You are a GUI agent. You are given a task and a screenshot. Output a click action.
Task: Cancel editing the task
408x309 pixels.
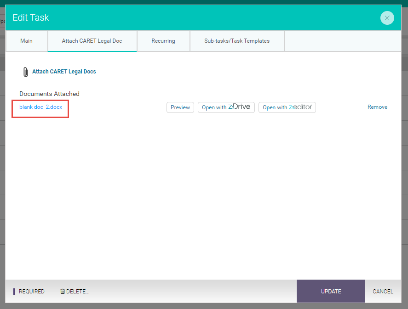(x=383, y=291)
